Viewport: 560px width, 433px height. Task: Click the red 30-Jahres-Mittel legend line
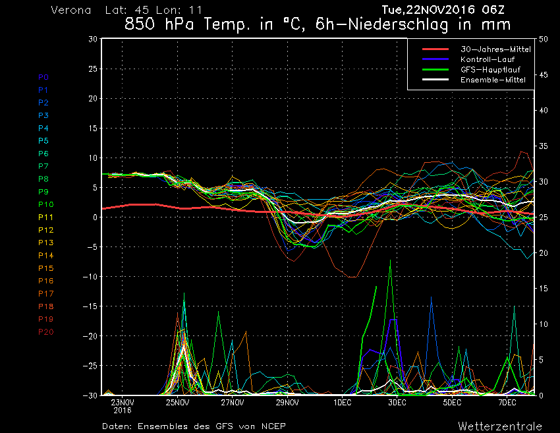[435, 49]
